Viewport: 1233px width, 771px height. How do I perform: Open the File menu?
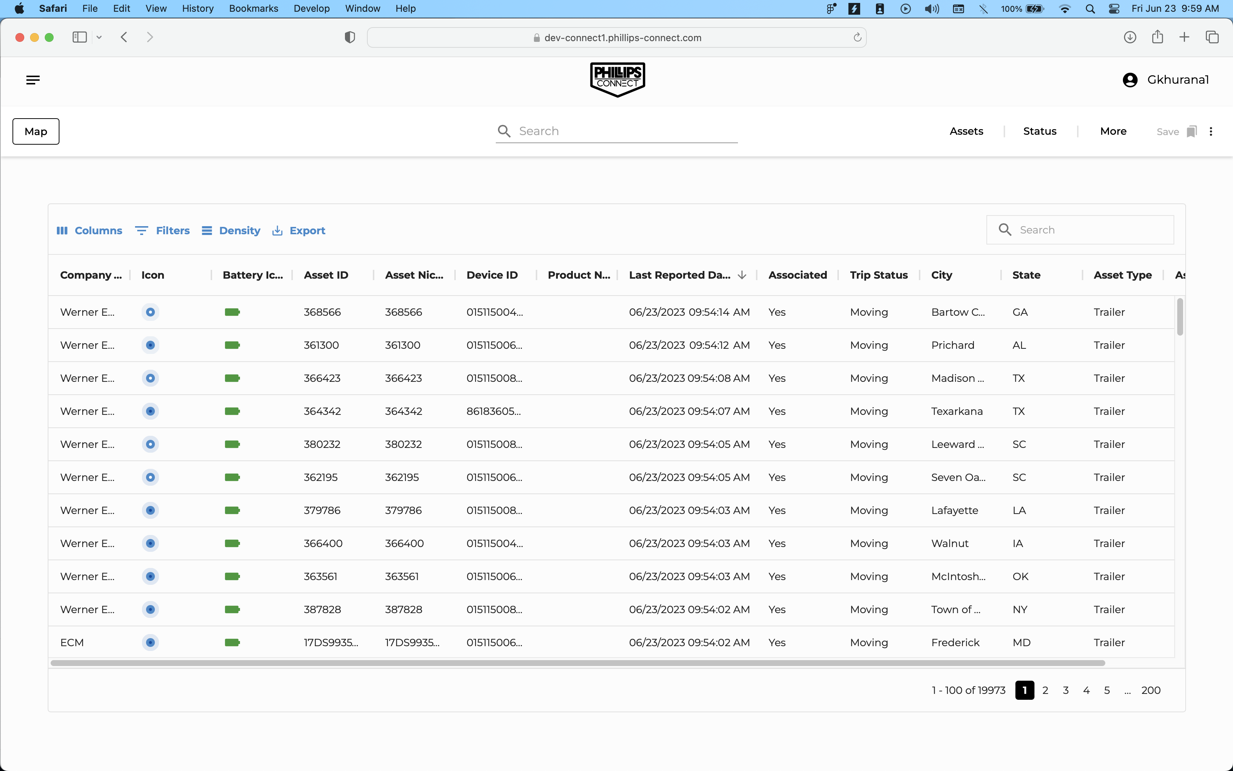tap(90, 9)
